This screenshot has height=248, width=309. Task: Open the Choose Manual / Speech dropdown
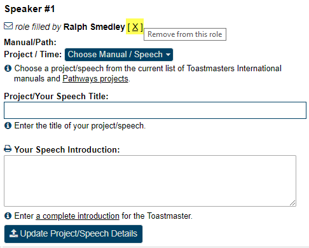(x=119, y=55)
